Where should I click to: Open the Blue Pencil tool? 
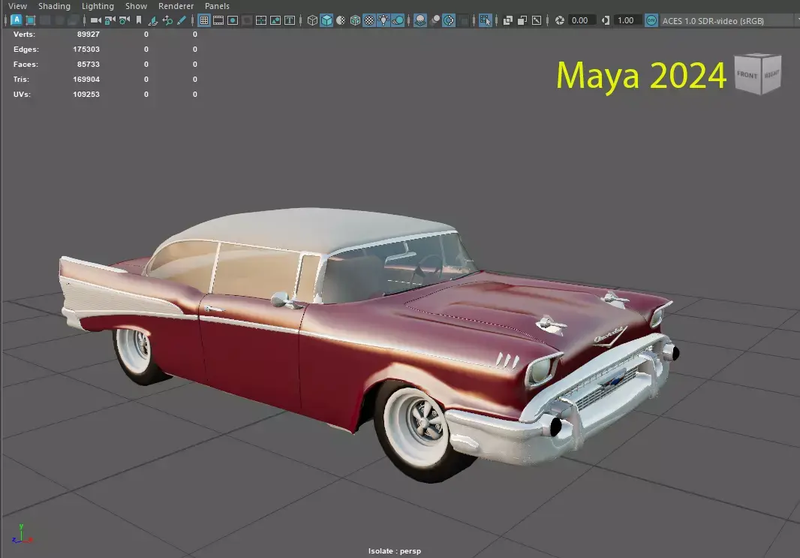[181, 20]
